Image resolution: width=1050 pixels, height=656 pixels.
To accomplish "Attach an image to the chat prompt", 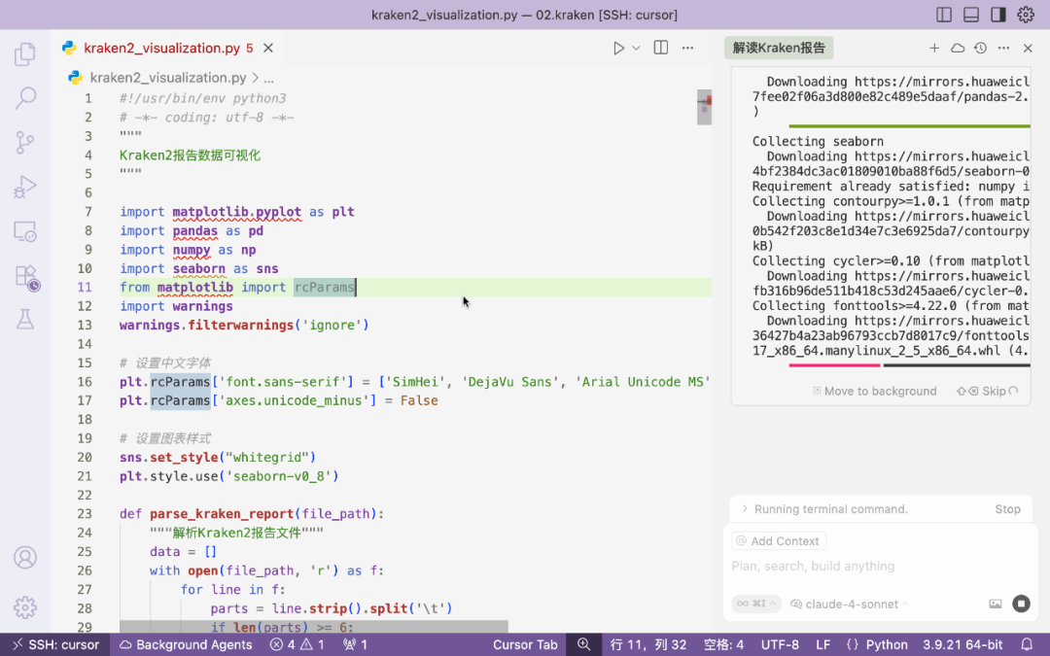I will (996, 604).
